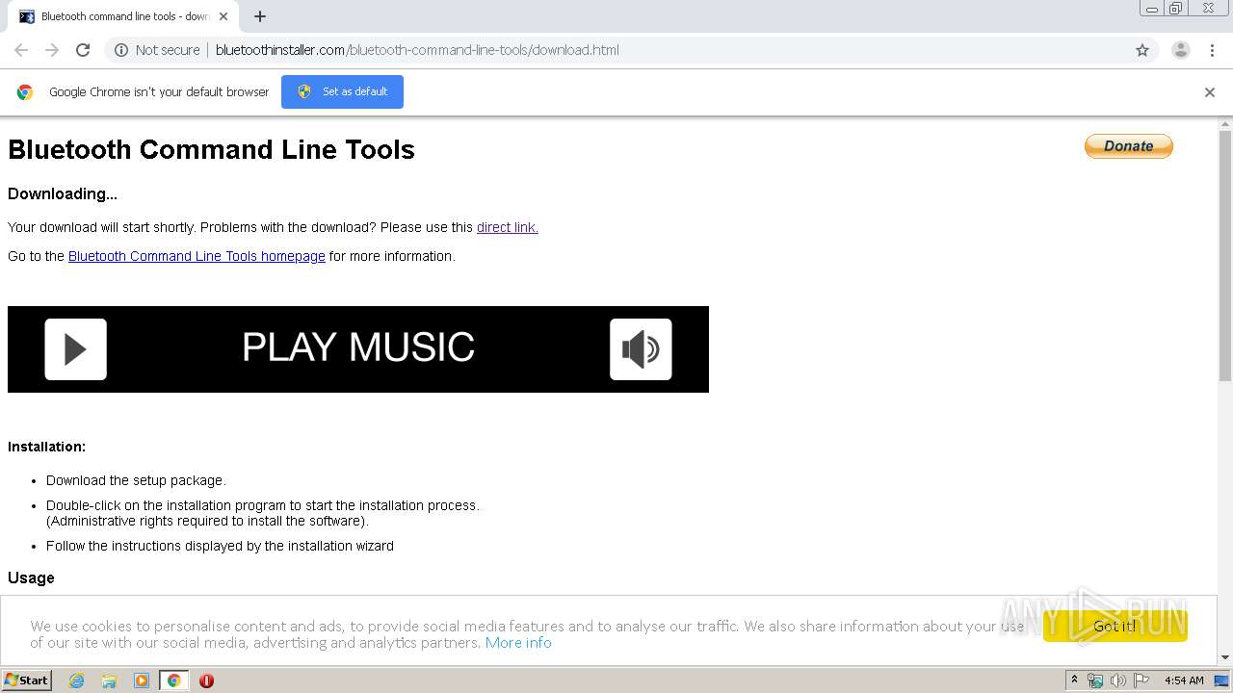Open the network tray icon

pyautogui.click(x=1095, y=680)
